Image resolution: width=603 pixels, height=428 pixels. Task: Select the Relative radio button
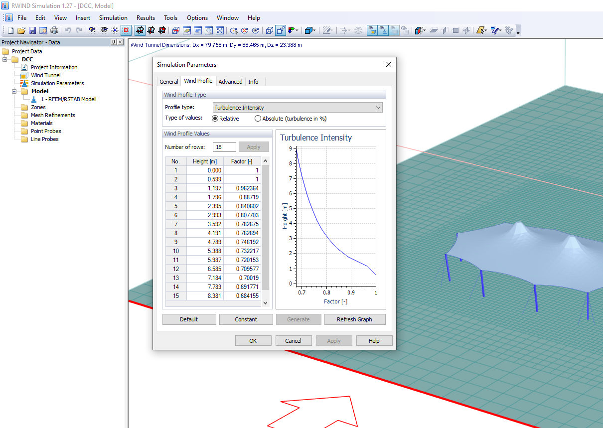pyautogui.click(x=215, y=119)
